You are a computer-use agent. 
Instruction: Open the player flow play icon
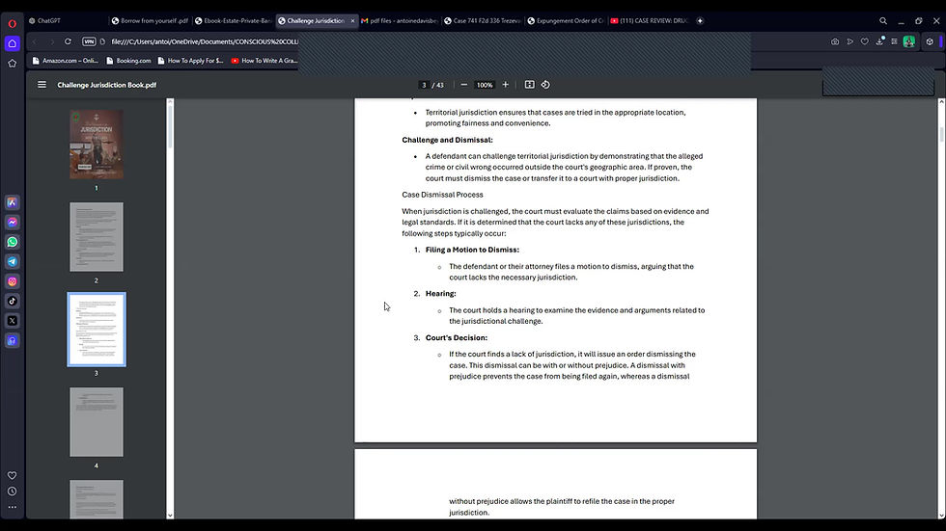(x=850, y=41)
